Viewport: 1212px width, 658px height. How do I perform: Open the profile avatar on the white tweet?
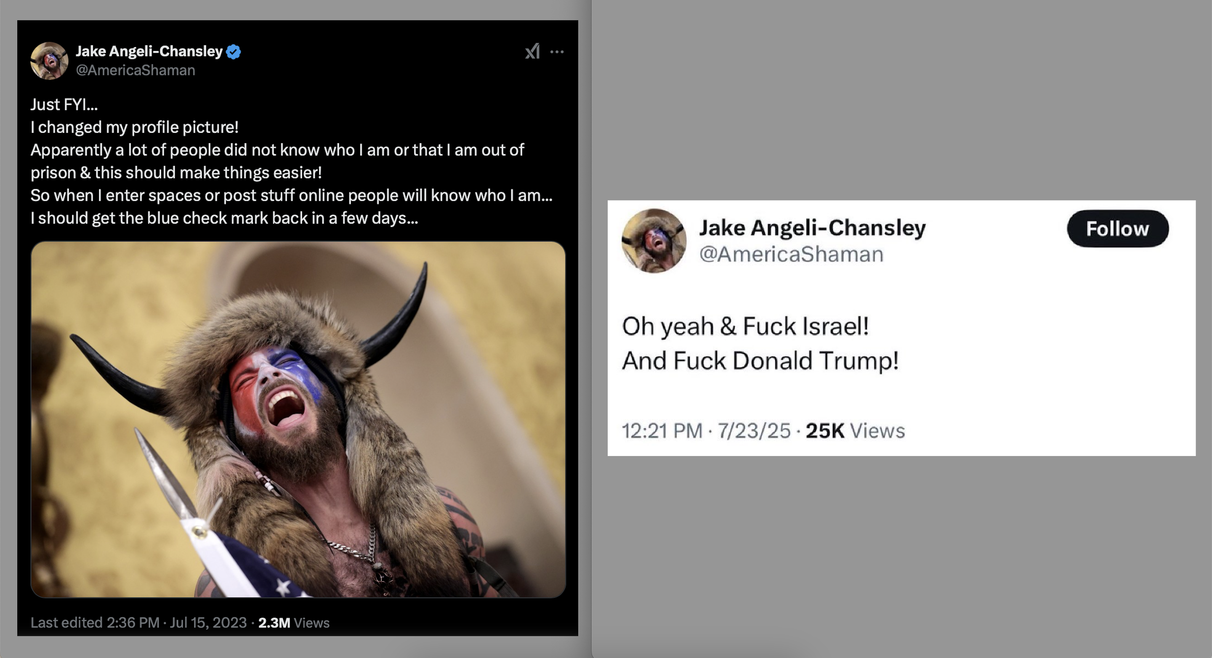(x=654, y=241)
